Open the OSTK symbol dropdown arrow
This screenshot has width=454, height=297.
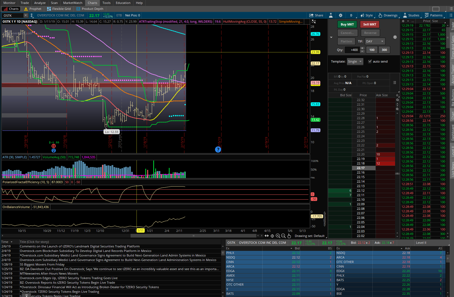click(x=26, y=16)
